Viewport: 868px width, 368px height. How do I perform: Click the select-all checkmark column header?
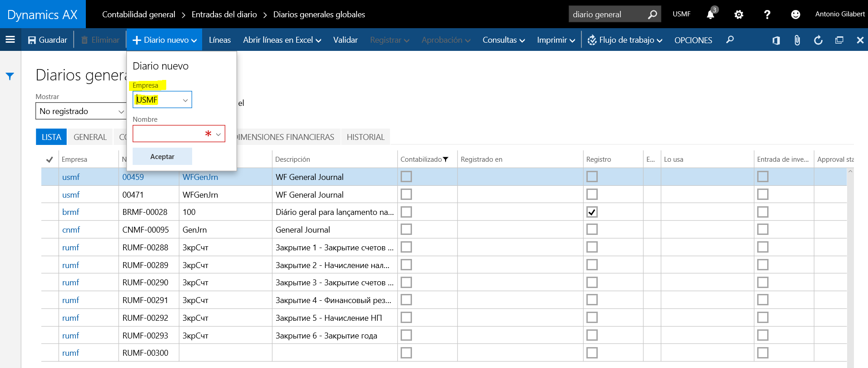coord(50,159)
